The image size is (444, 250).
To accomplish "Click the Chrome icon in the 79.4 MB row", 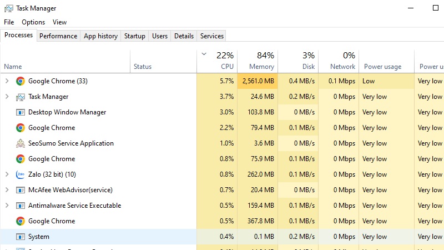I will pos(21,128).
